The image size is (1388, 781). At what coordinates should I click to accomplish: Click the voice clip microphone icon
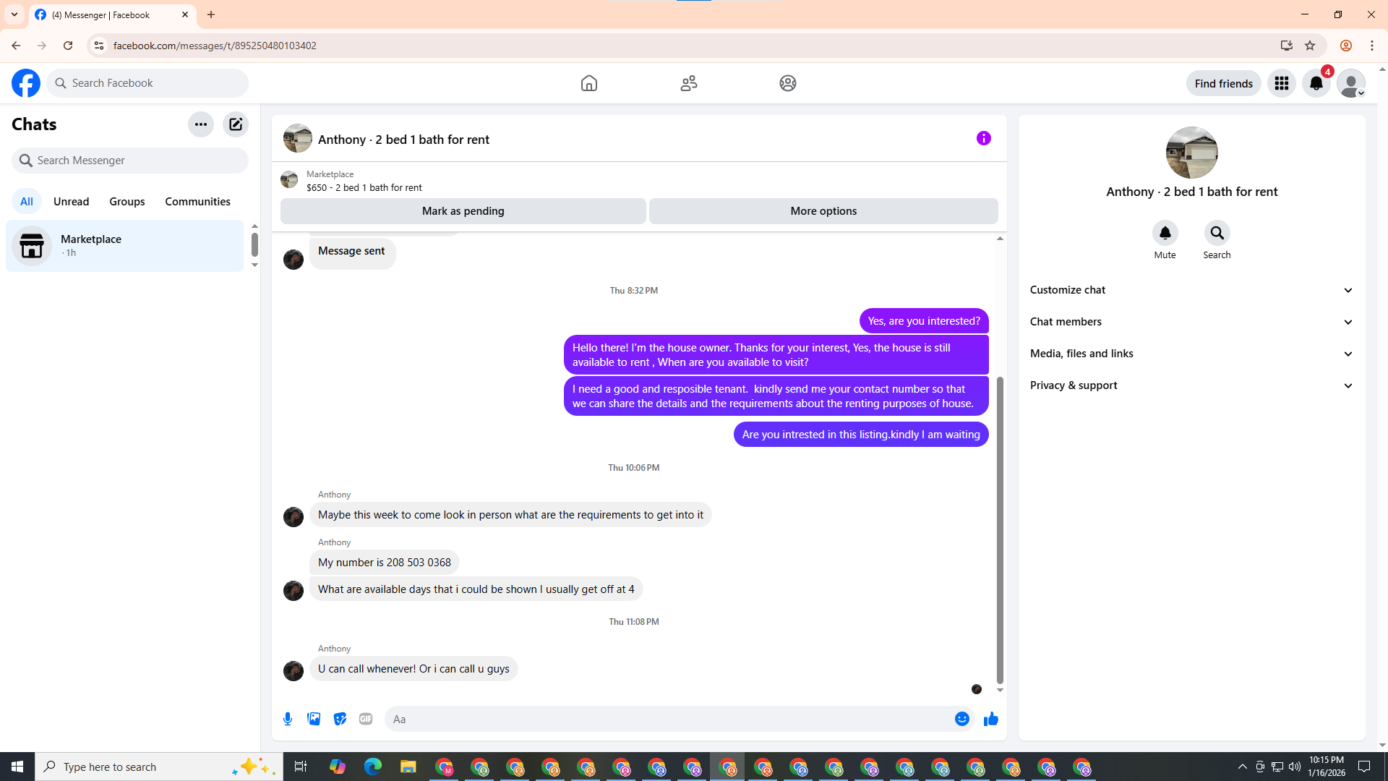point(288,719)
